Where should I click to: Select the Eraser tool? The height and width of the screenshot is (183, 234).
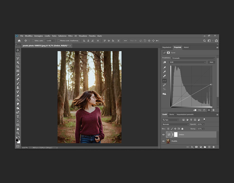(x=18, y=96)
